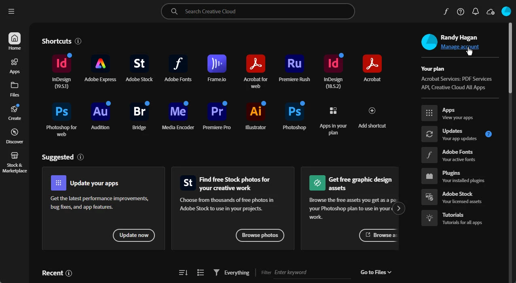Show info for Recent section
516x283 pixels.
tap(69, 273)
